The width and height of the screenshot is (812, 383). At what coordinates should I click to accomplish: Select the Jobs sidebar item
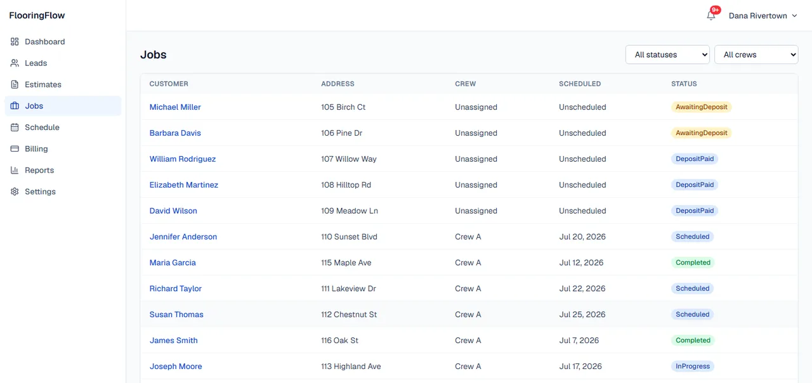[63, 106]
